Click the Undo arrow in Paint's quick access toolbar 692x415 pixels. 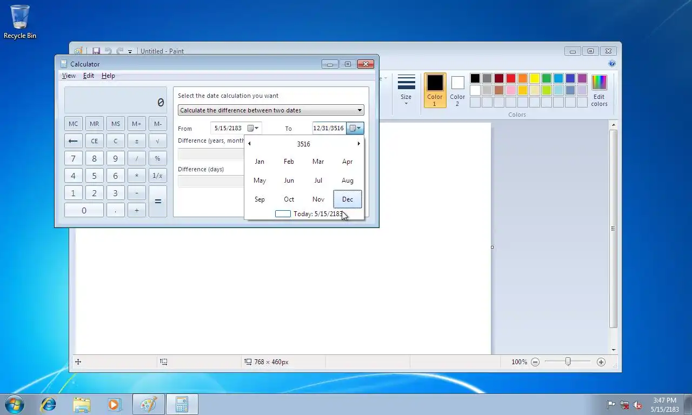pos(108,51)
